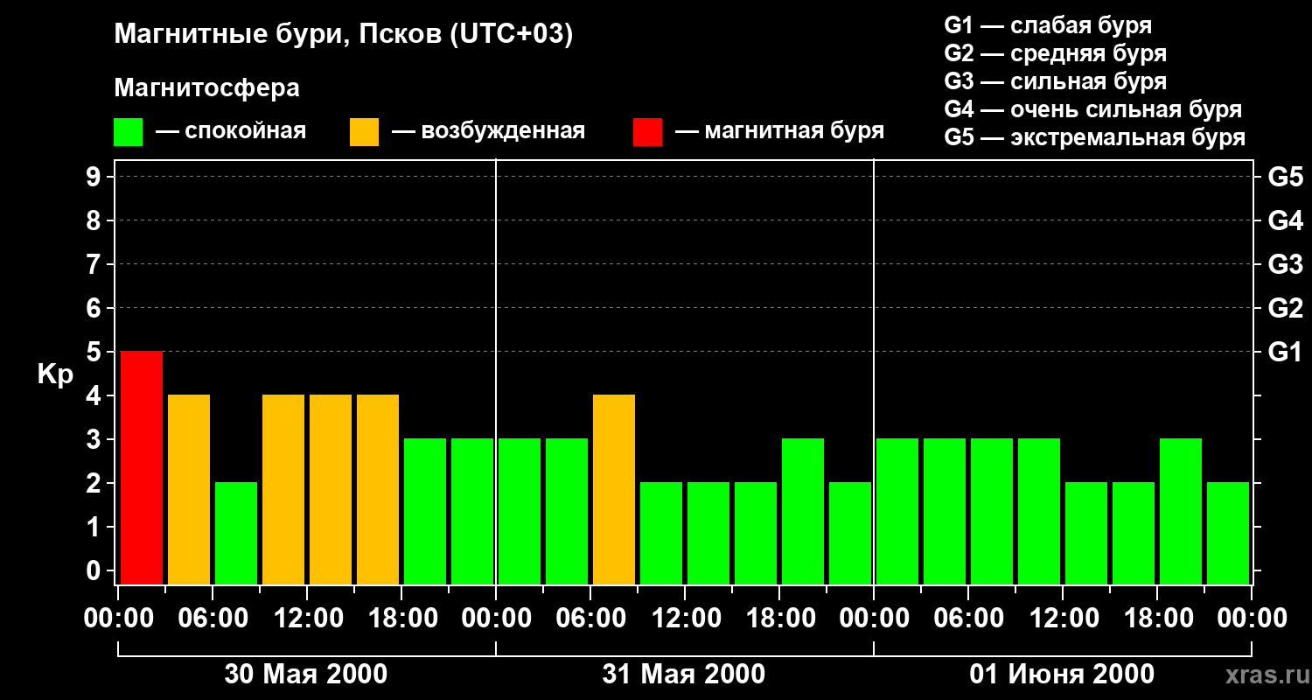1312x700 pixels.
Task: Click the first '00:00' label starting 30 Мая
Action: 119,619
